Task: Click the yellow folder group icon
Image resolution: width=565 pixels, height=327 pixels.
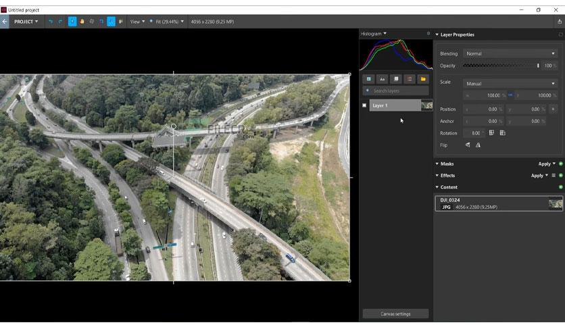Action: 423,79
